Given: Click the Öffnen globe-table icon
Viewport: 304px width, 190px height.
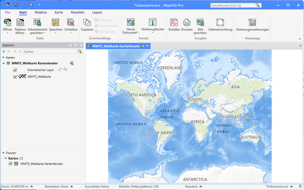Looking at the screenshot, I should pos(7,22).
